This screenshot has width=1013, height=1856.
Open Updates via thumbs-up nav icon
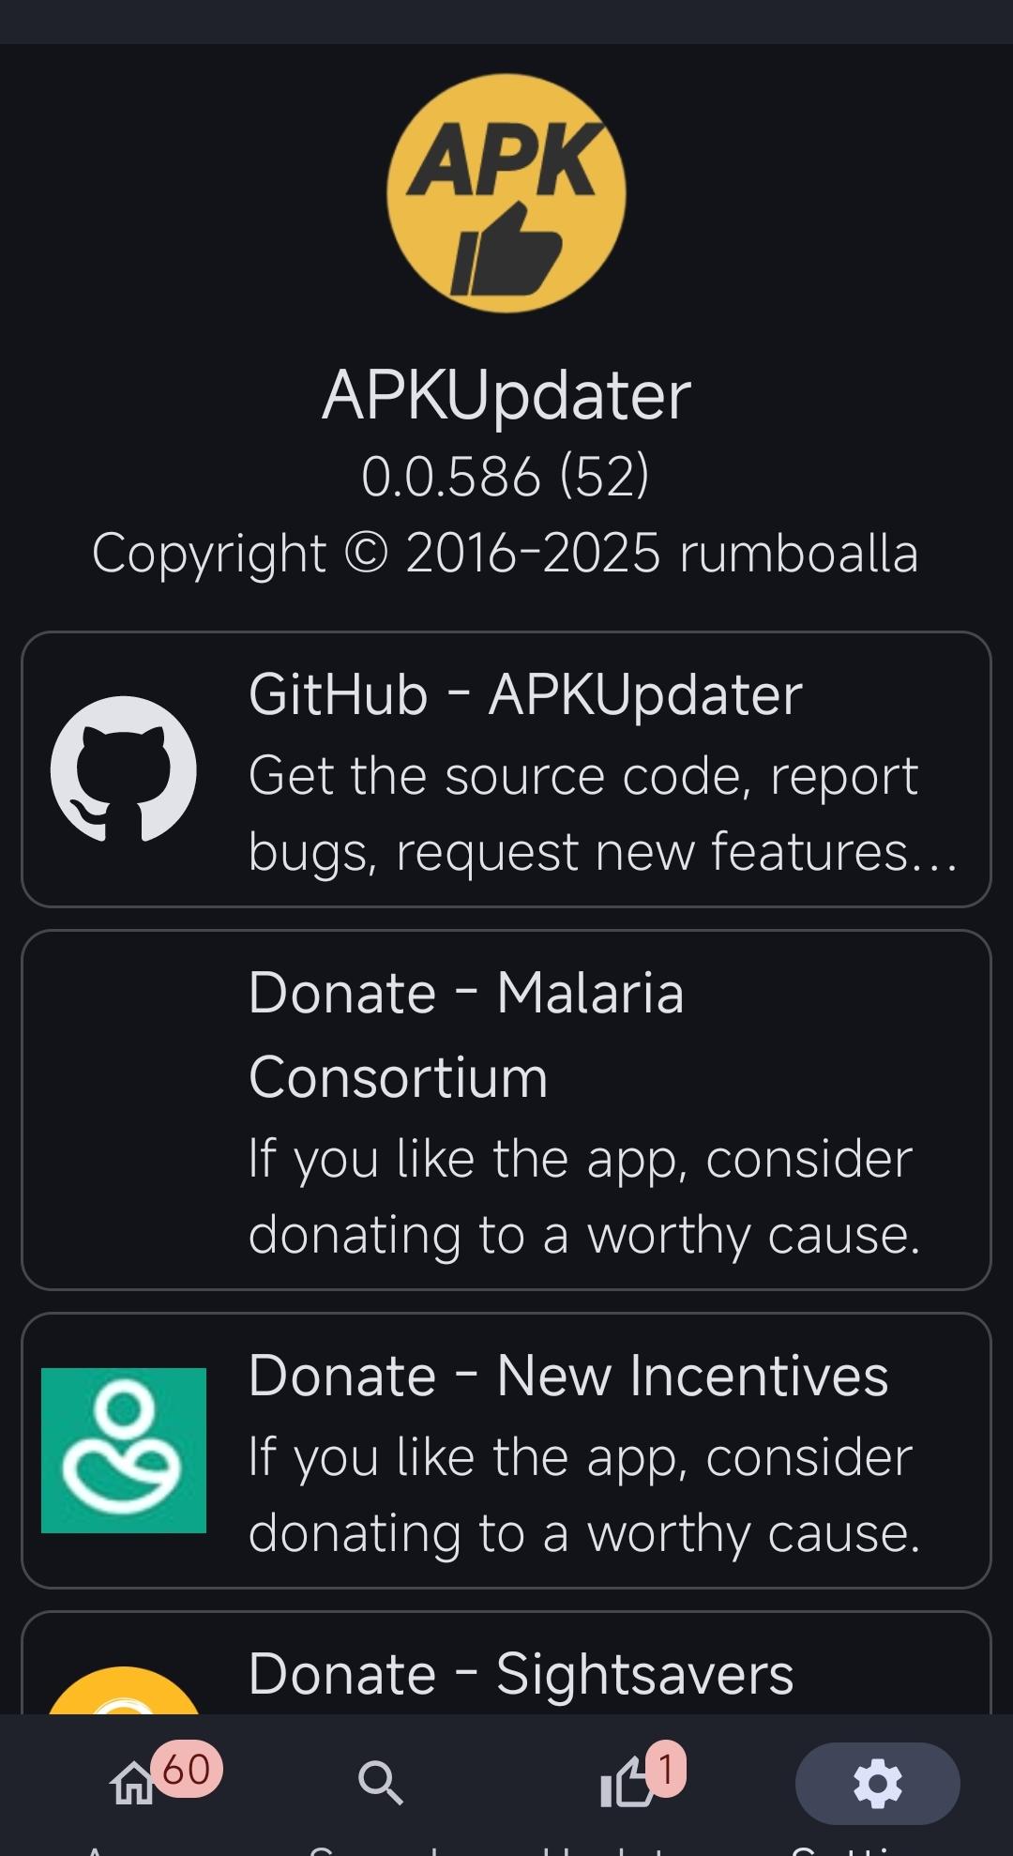[626, 1783]
